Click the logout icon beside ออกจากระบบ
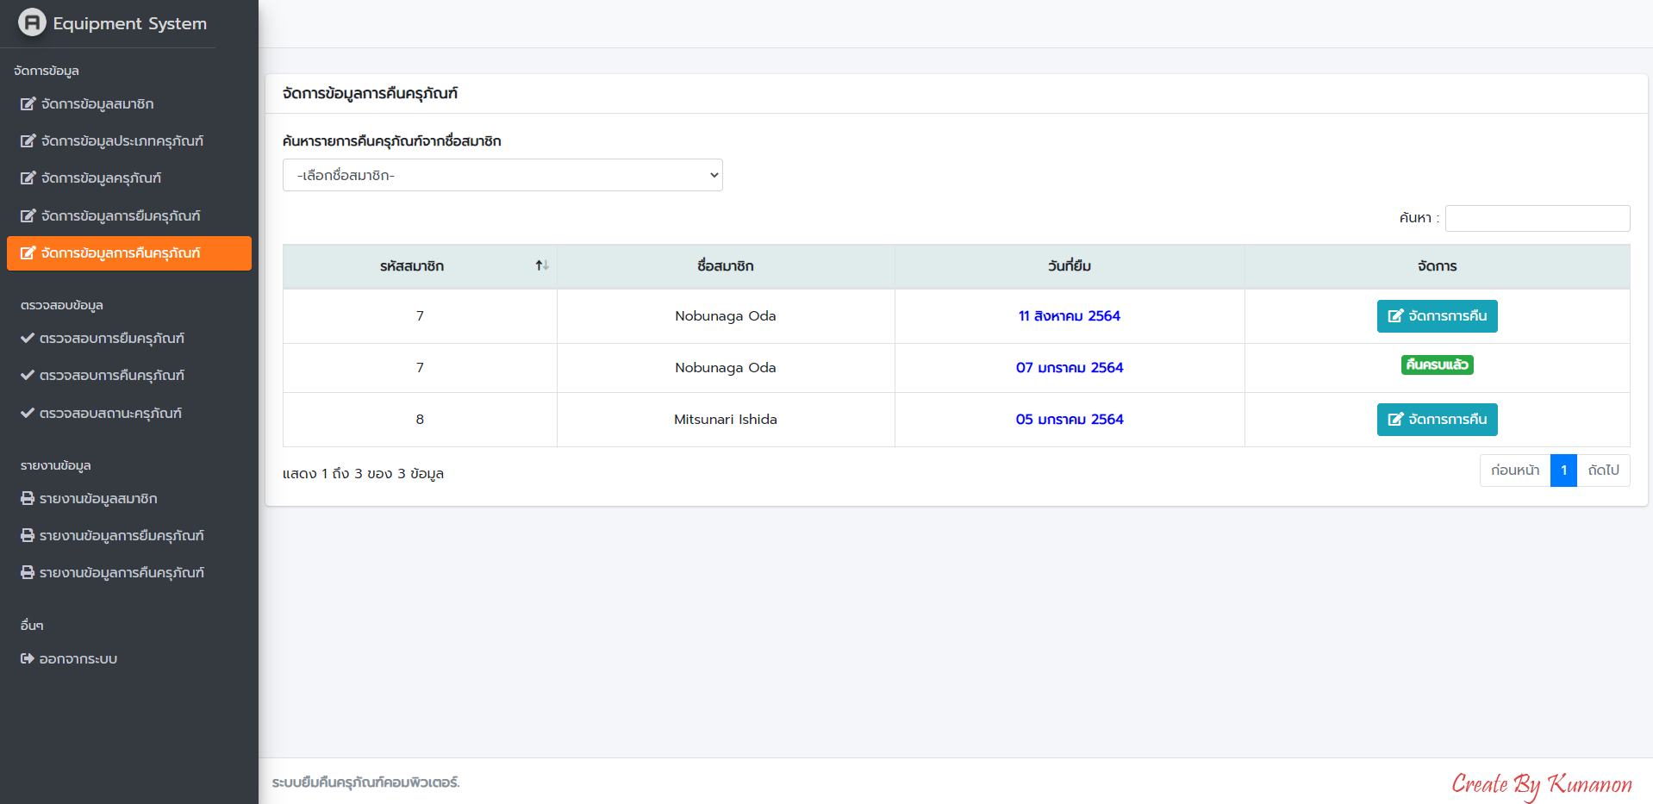Viewport: 1653px width, 804px height. pyautogui.click(x=28, y=659)
